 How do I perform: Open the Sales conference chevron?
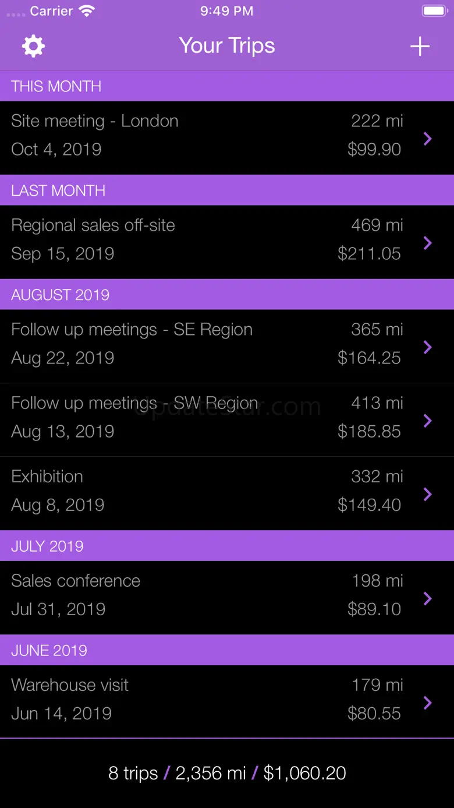(x=428, y=598)
